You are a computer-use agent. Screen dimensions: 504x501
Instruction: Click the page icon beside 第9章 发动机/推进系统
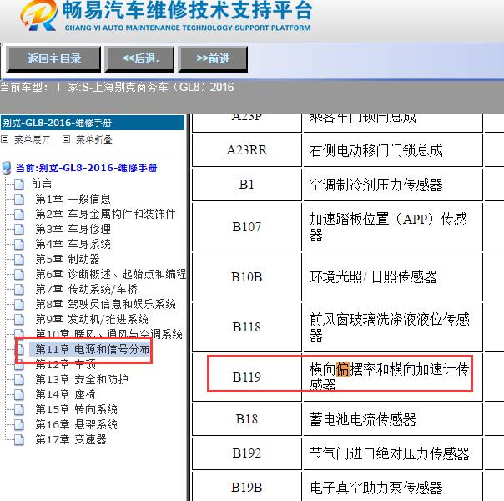pos(19,320)
